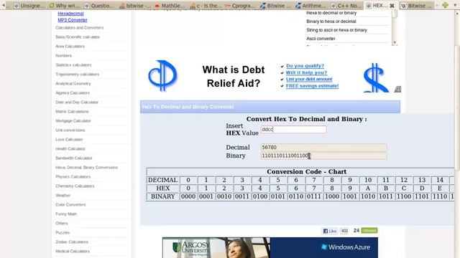Open the Puzzles category

(x=63, y=233)
